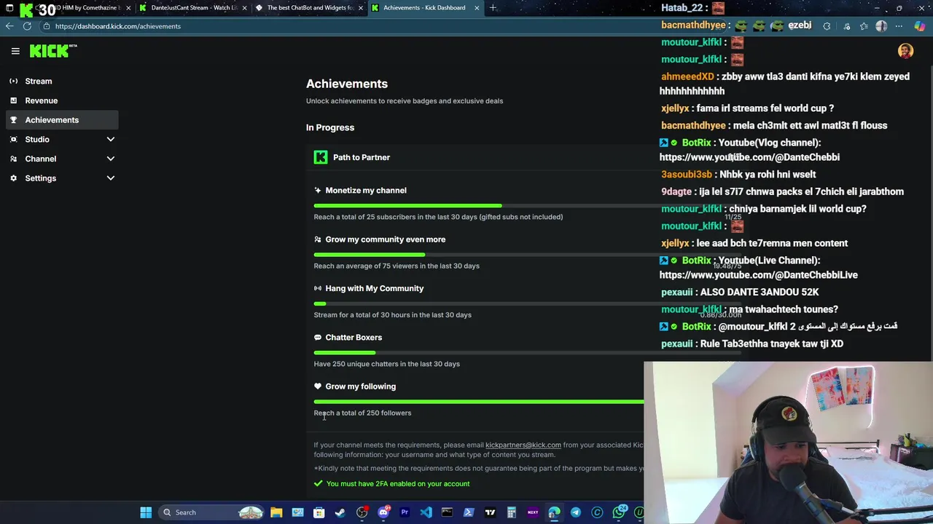This screenshot has width=933, height=524.
Task: Select Achievements in the sidebar
Action: point(62,120)
